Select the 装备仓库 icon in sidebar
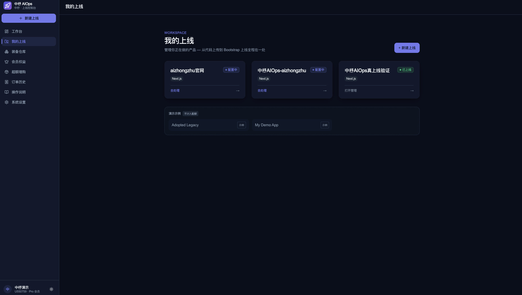 click(x=7, y=52)
